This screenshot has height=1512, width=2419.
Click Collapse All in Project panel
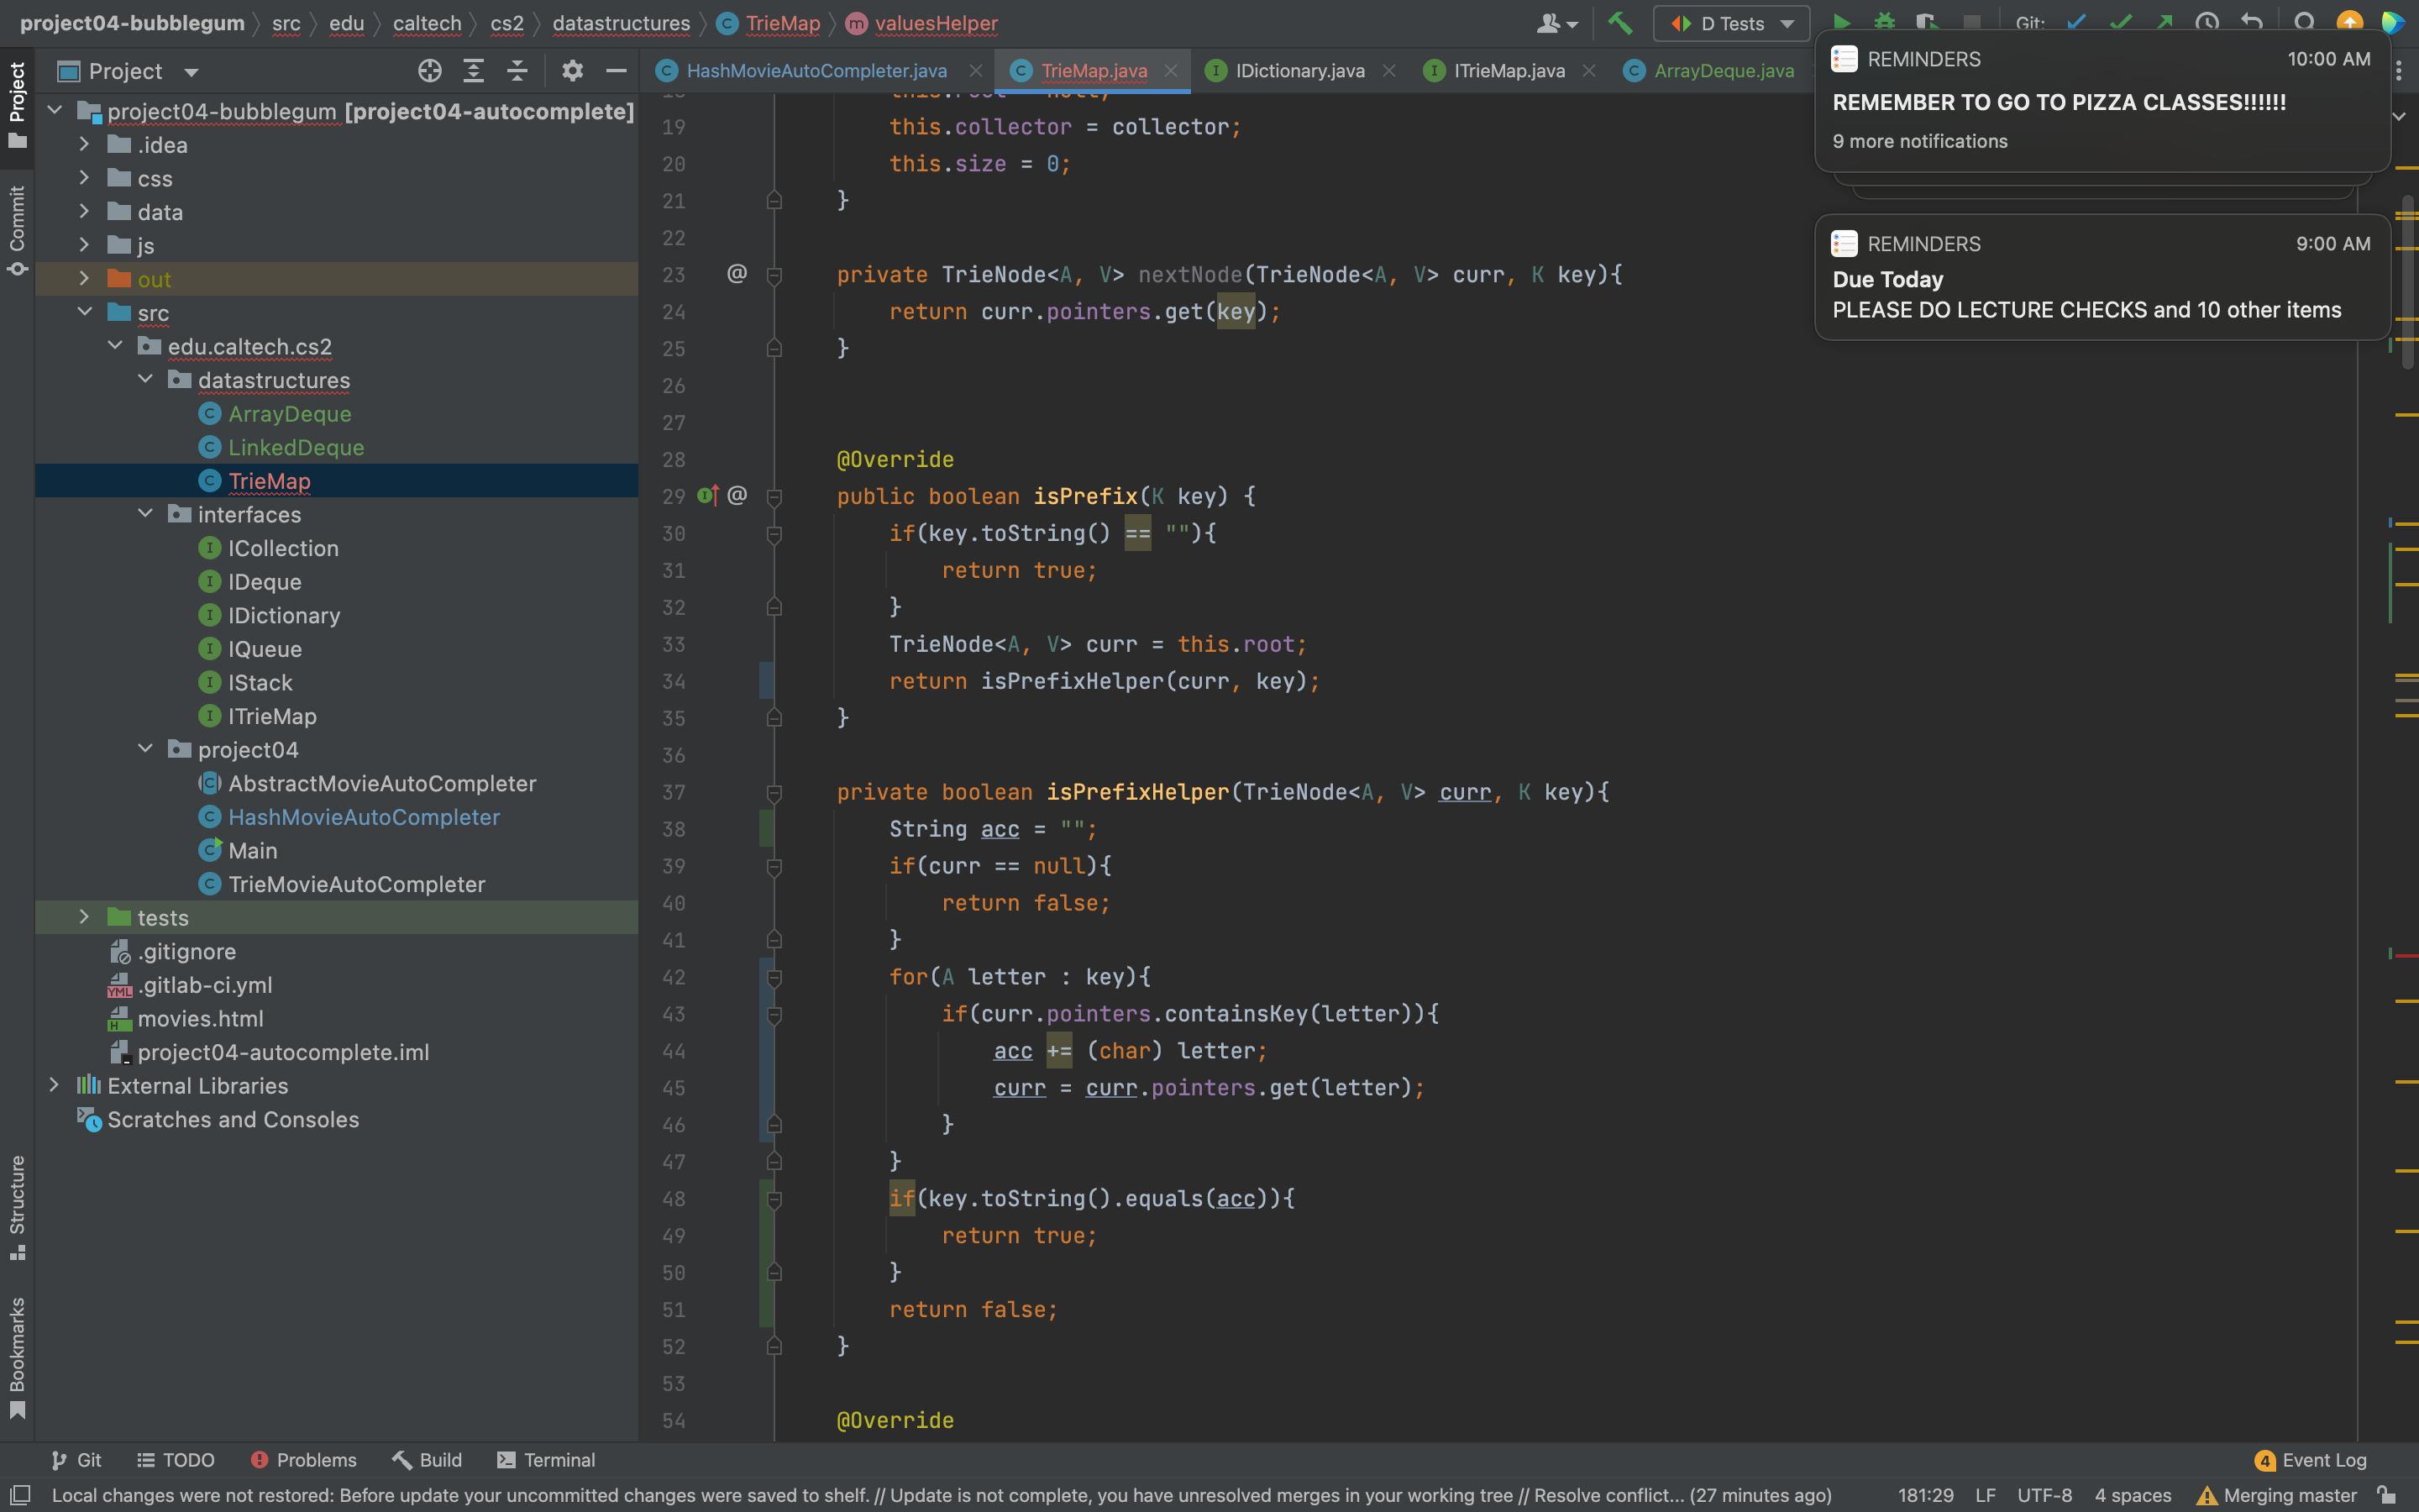click(x=517, y=71)
